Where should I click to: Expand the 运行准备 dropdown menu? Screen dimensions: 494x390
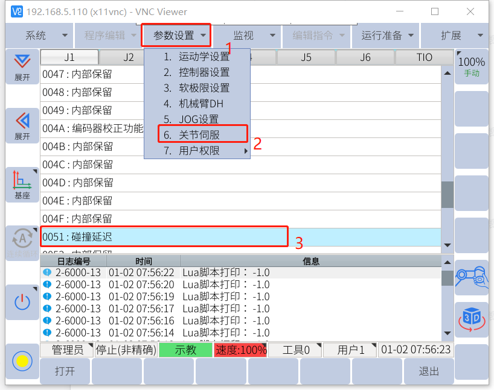click(387, 36)
